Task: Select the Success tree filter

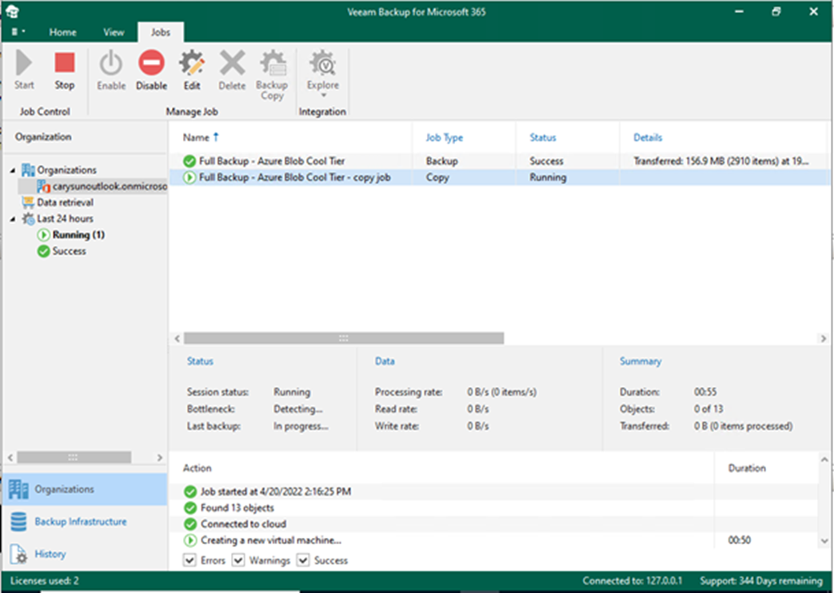Action: tap(69, 251)
